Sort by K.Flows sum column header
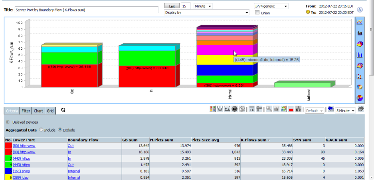 click(x=266, y=140)
